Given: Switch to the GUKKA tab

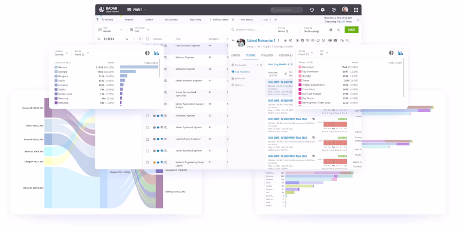Looking at the screenshot, I should coord(149,20).
